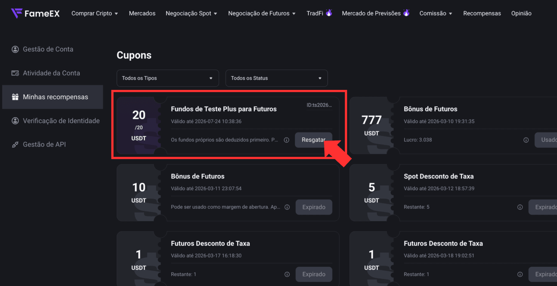Click the Gestão de Conta user icon
Screen dimensions: 557x286
pos(15,49)
